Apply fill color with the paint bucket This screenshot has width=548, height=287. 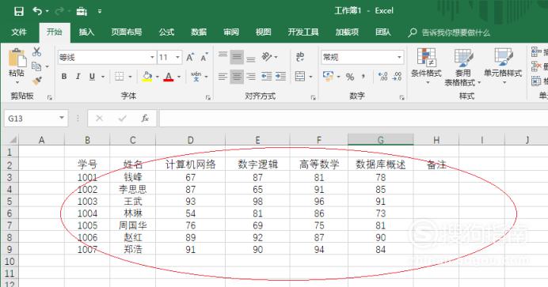coord(147,77)
